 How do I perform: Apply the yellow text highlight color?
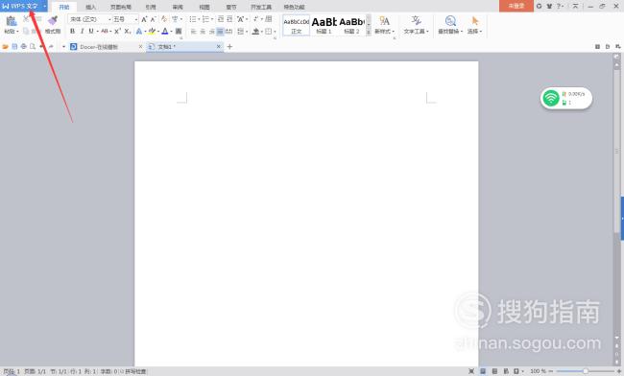tap(152, 31)
